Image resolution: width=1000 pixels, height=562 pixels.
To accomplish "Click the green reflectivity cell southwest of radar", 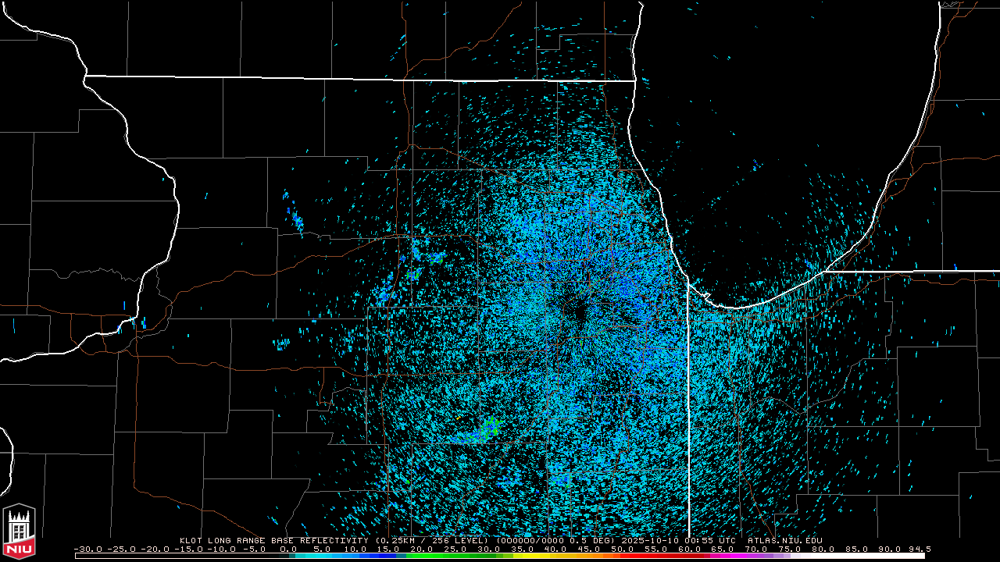I will click(x=491, y=425).
